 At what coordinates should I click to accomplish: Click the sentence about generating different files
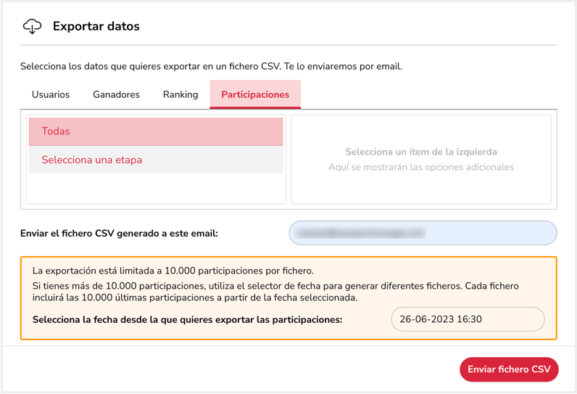pos(275,292)
